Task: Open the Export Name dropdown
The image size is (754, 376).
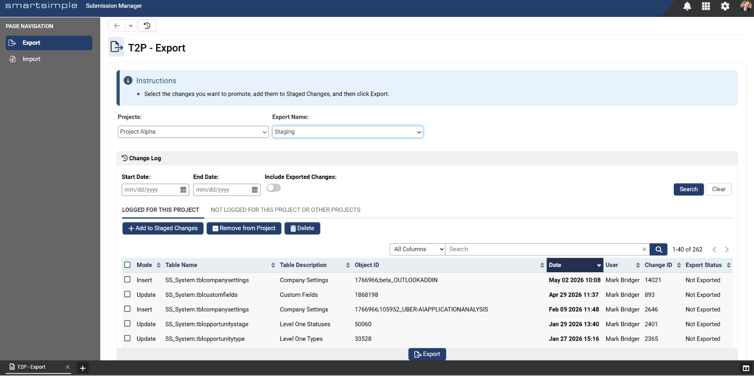Action: [348, 132]
